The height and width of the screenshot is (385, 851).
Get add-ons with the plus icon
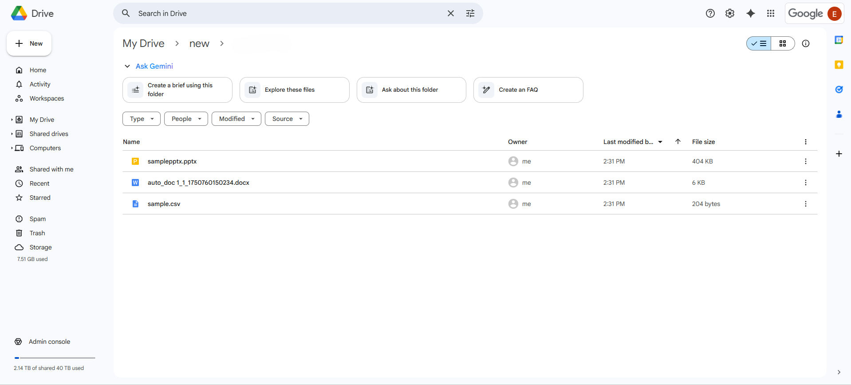[x=839, y=154]
